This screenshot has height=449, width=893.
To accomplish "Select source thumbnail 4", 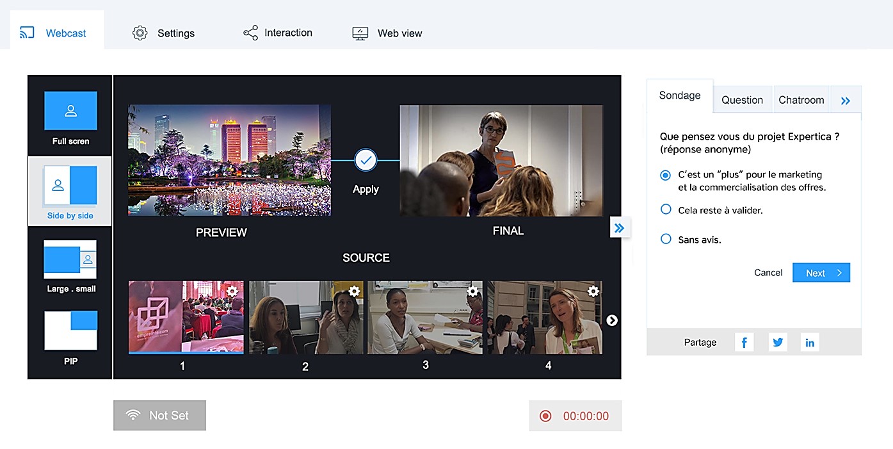I will coord(545,317).
